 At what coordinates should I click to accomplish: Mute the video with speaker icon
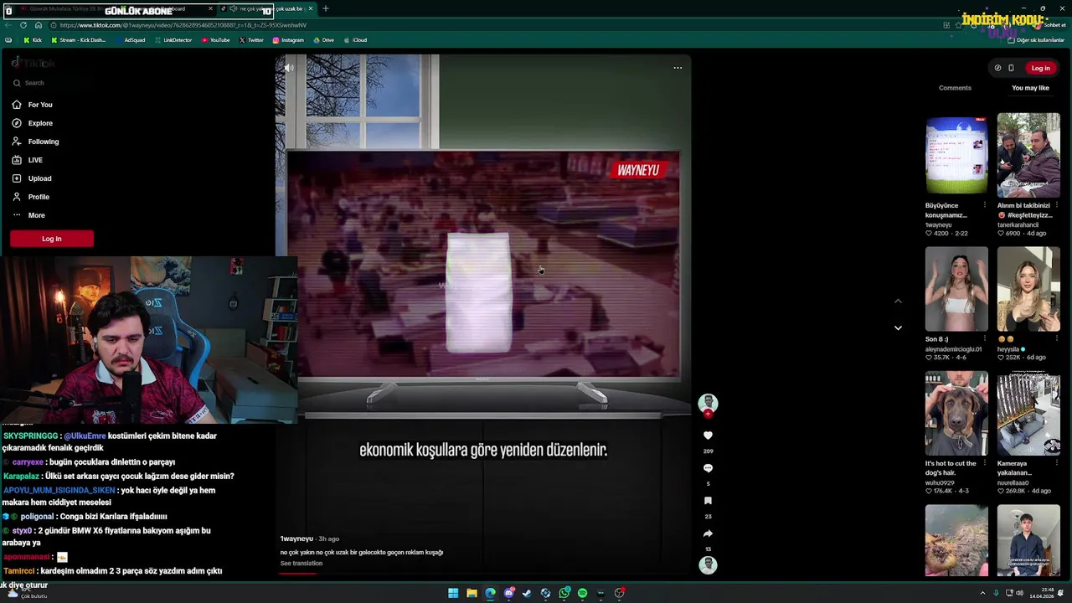[x=289, y=68]
